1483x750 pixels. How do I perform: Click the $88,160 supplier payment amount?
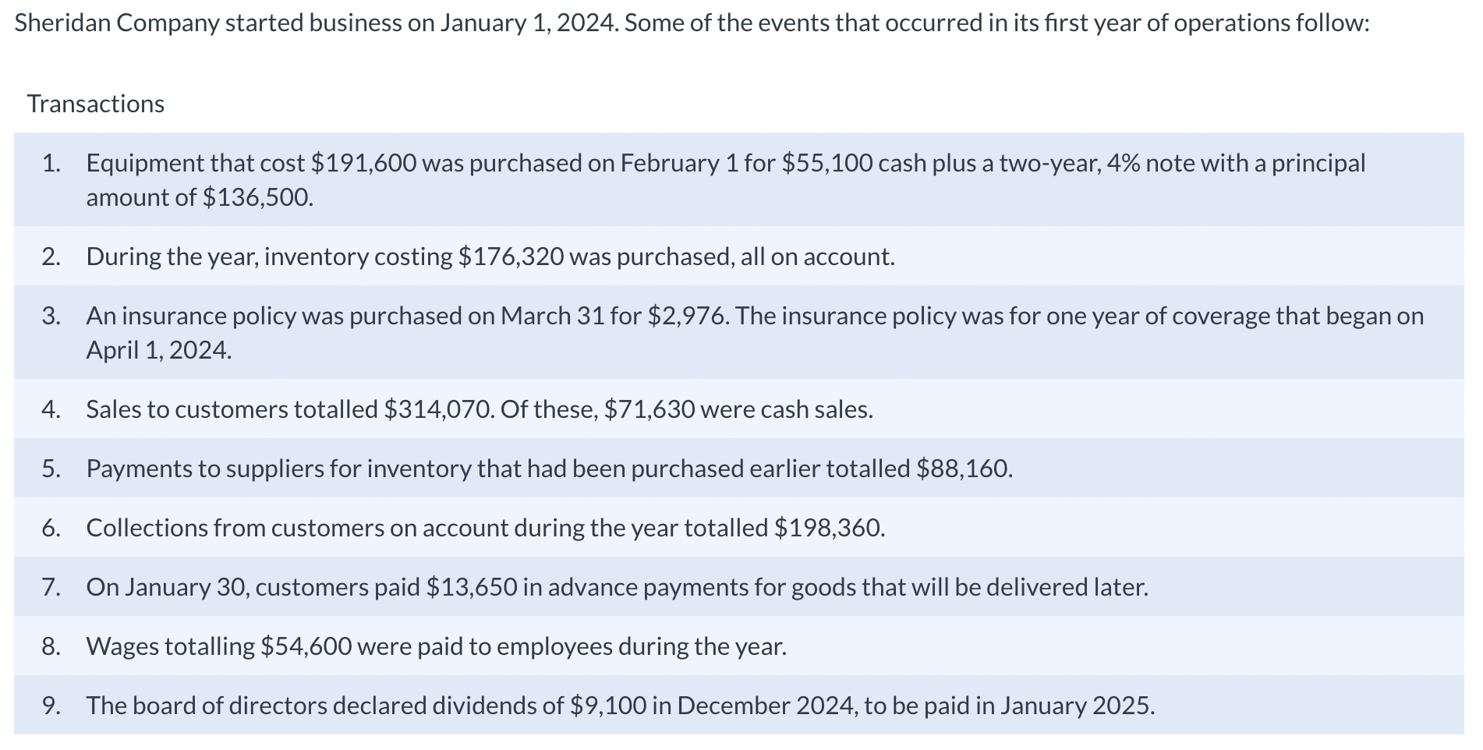964,469
